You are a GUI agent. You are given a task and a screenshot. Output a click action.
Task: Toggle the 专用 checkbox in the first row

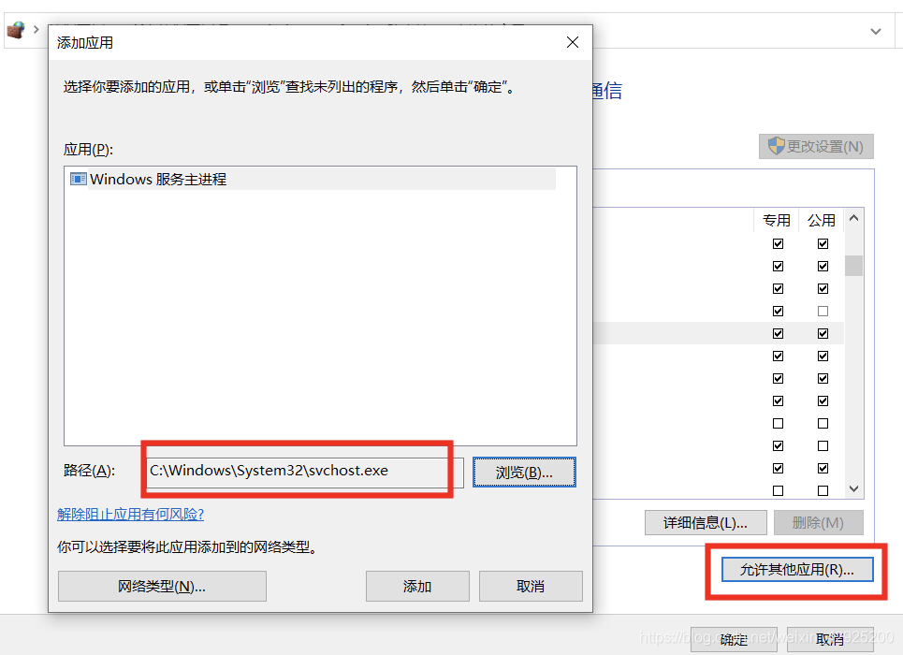[x=778, y=243]
